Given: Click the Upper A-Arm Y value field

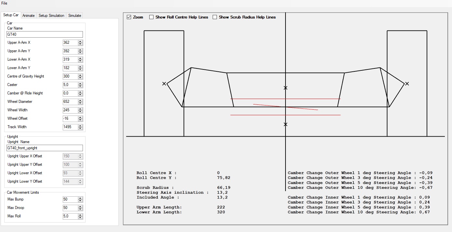Looking at the screenshot, I should point(70,51).
